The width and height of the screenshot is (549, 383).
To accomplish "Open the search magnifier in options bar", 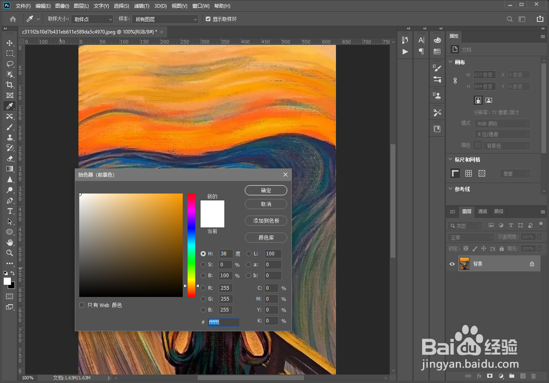I will (510, 19).
